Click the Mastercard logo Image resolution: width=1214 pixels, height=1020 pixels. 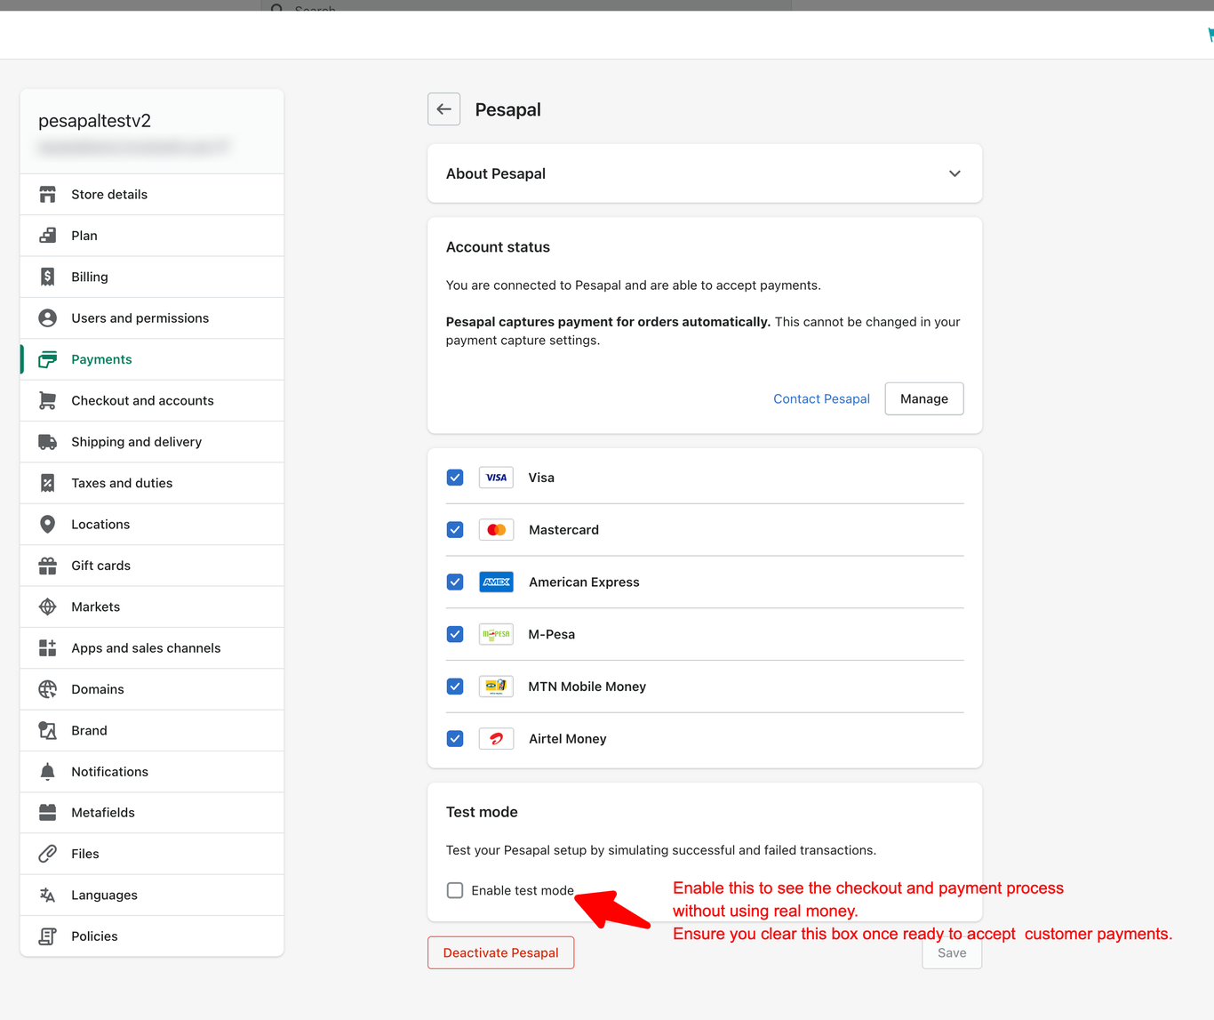[x=496, y=530]
